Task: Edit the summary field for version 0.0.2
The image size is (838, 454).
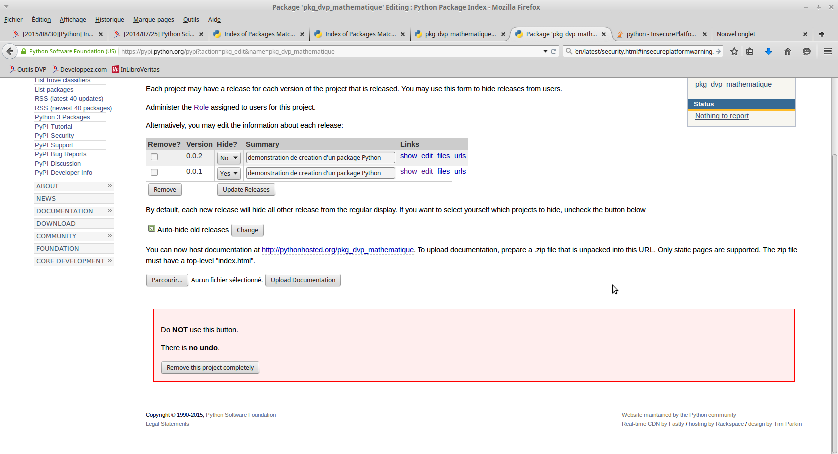Action: 320,158
